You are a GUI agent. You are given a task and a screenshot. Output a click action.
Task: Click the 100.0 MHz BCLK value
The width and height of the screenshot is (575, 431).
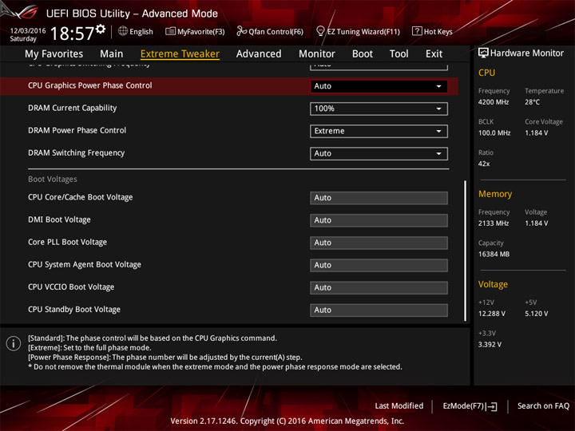pos(494,133)
